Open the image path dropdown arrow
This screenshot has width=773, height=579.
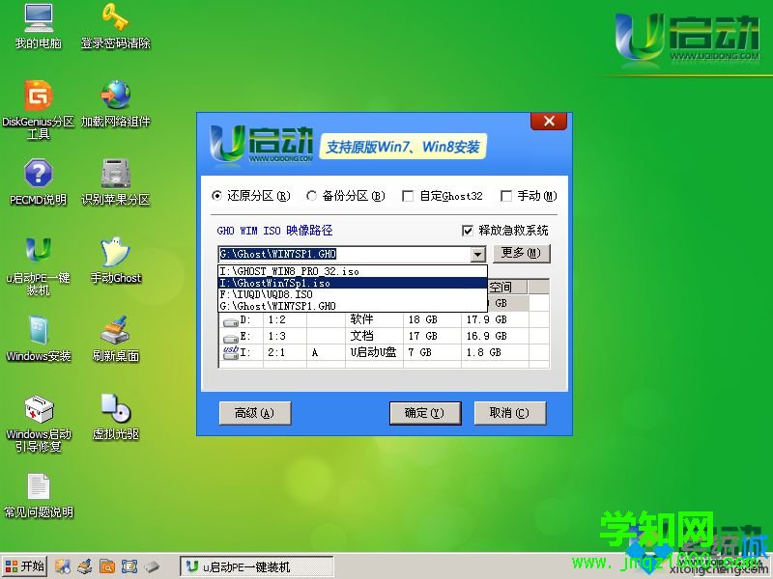tap(477, 254)
